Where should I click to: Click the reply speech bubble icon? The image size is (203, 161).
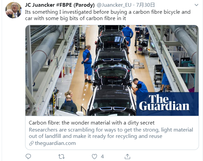tap(28, 156)
